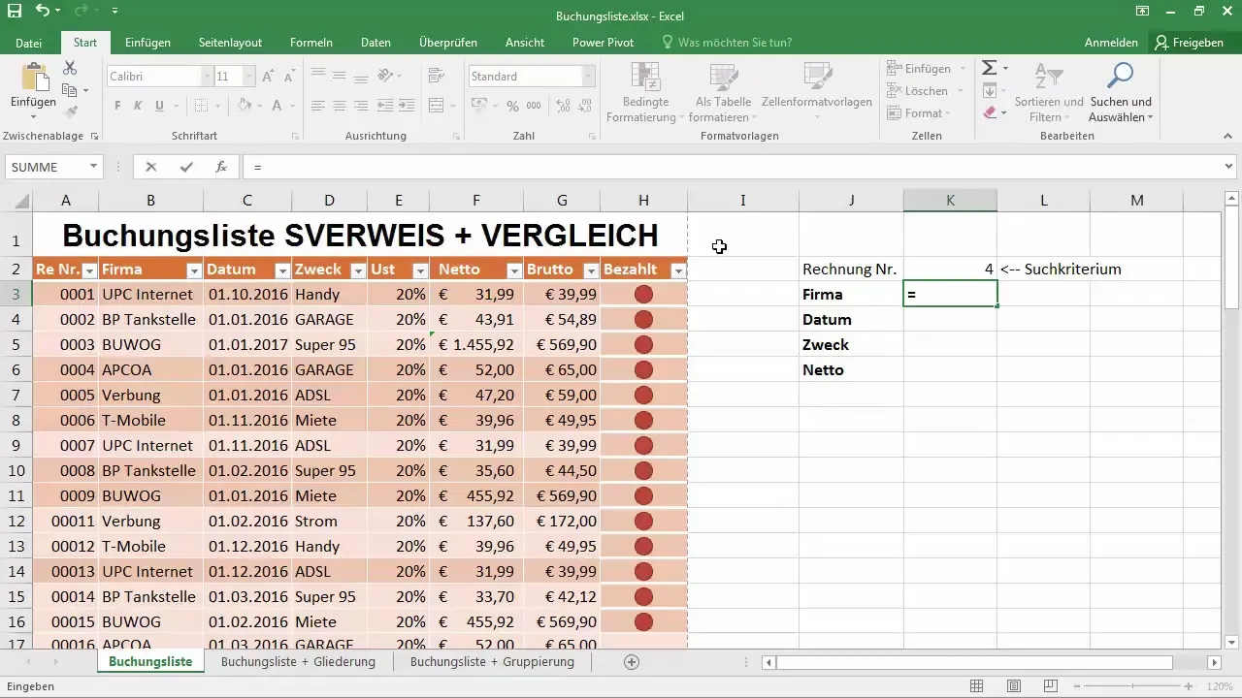Click the Einfügen paste clipboard icon
The image size is (1242, 698).
(33, 78)
